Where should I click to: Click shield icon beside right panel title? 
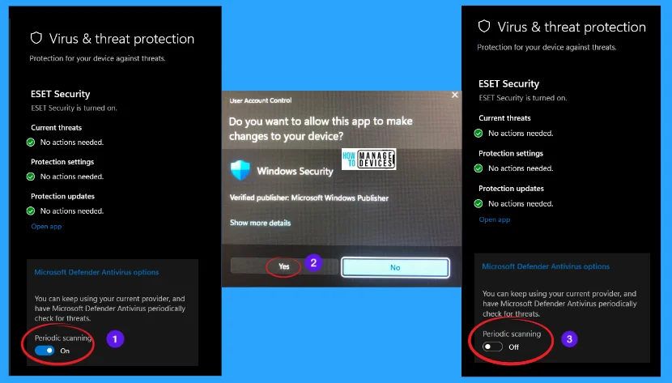(484, 26)
